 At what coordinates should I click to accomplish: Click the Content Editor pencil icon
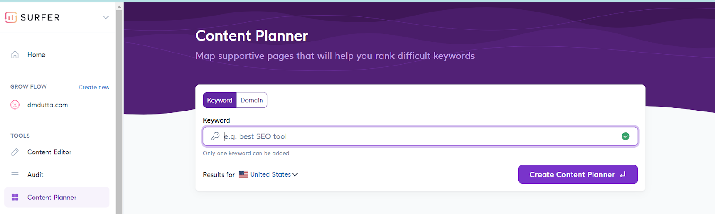point(15,152)
